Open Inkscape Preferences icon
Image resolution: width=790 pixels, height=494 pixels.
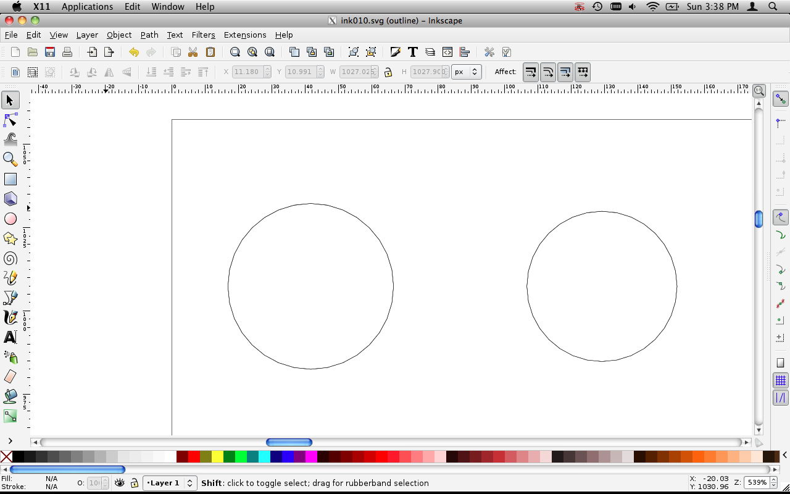coord(489,52)
